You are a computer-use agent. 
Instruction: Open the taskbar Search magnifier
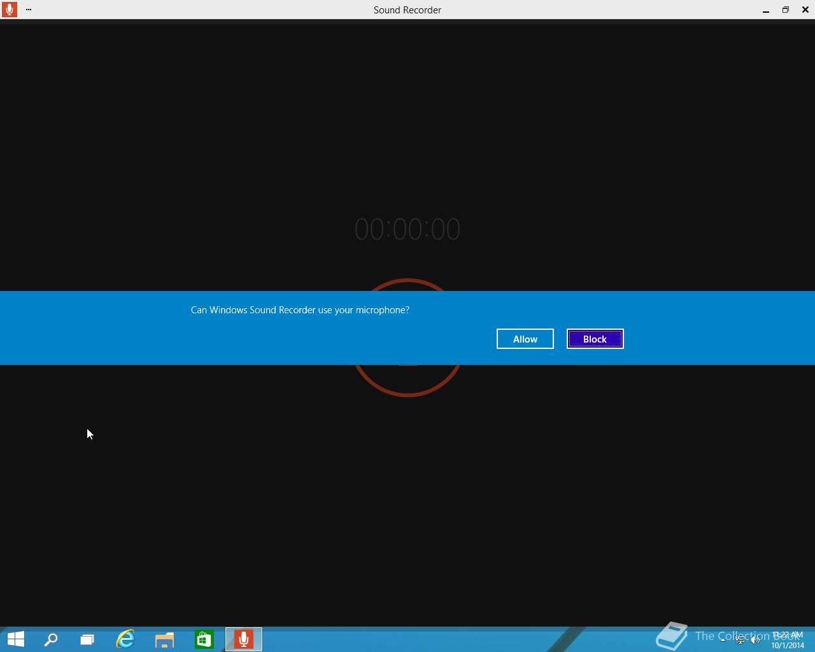(51, 639)
